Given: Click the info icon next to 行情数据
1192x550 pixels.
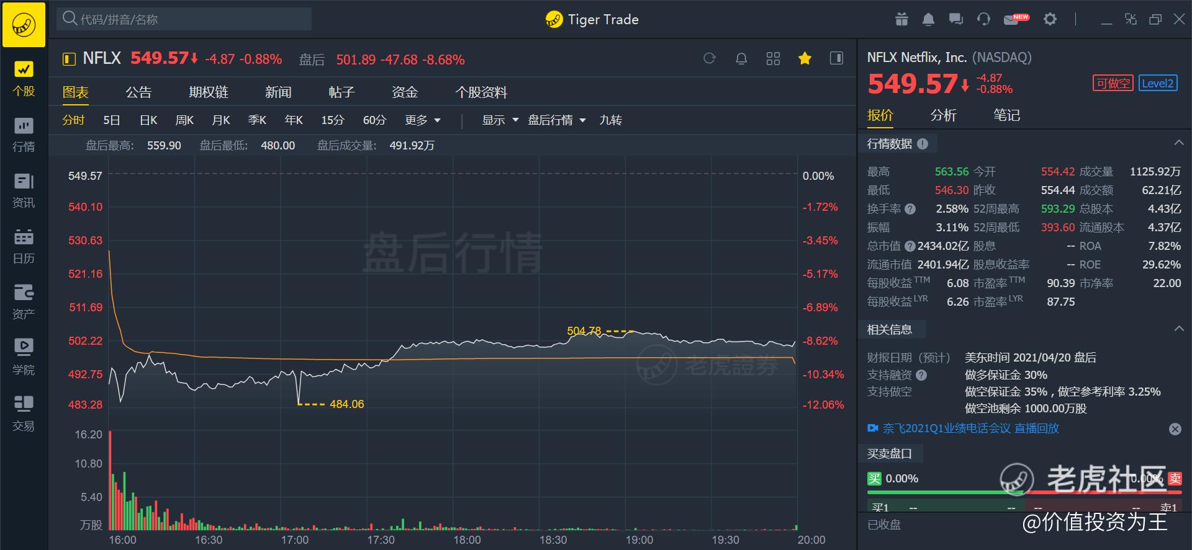Looking at the screenshot, I should [923, 144].
